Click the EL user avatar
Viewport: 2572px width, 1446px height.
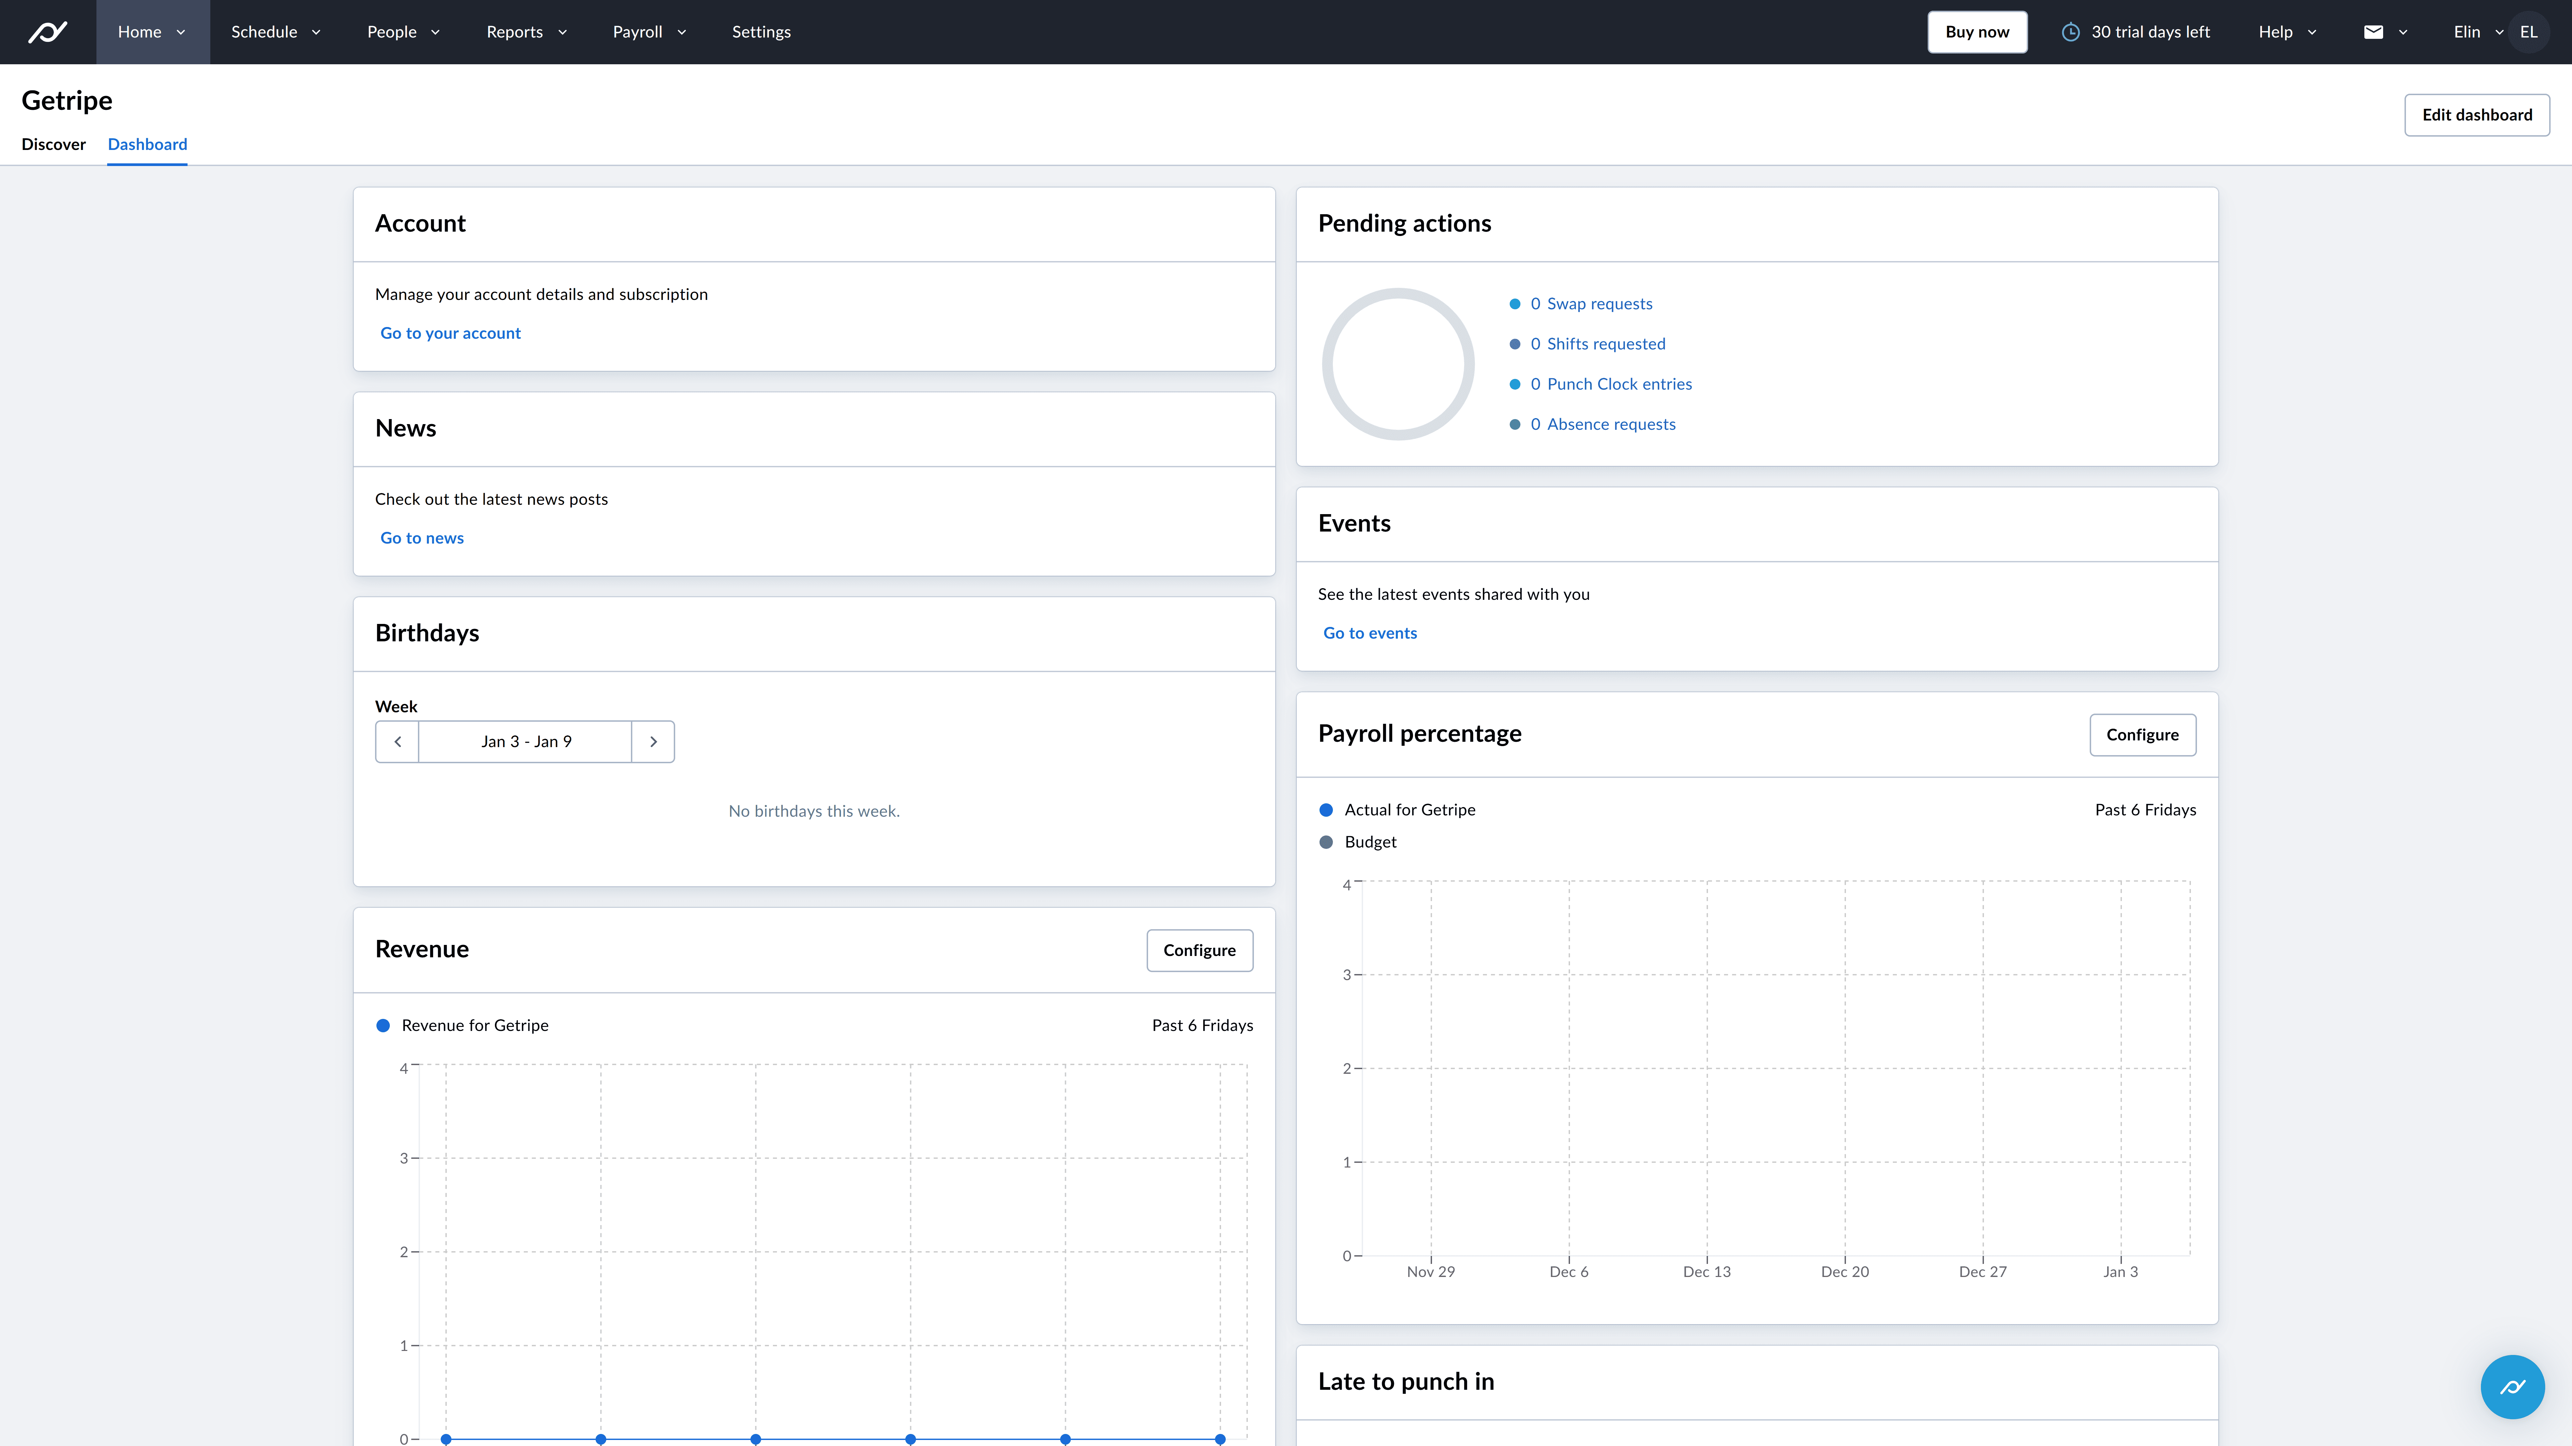[2528, 32]
